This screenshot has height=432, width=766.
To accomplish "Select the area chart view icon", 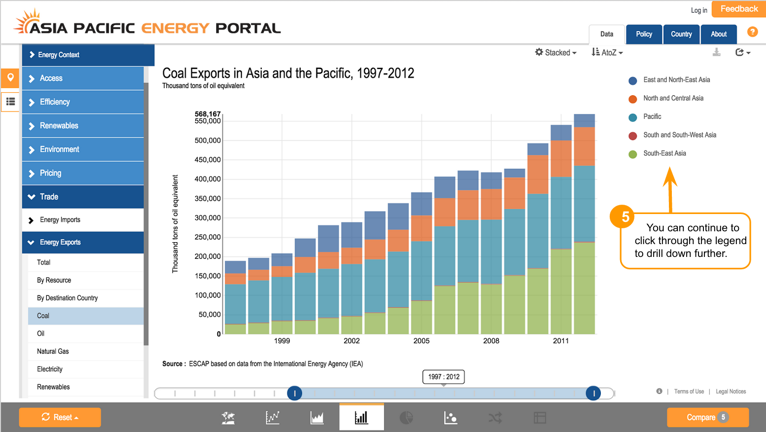I will pos(317,418).
